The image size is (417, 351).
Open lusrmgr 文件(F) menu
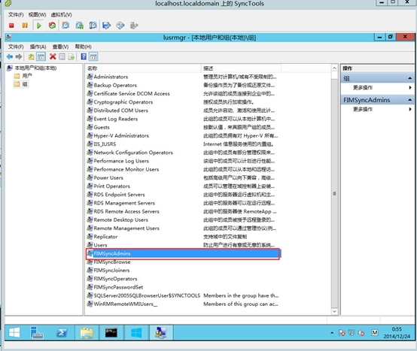[16, 47]
